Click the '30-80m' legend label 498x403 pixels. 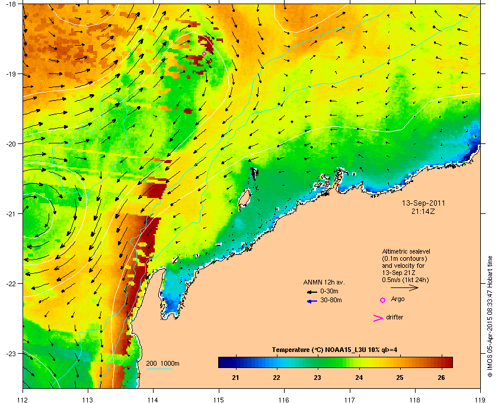331,300
